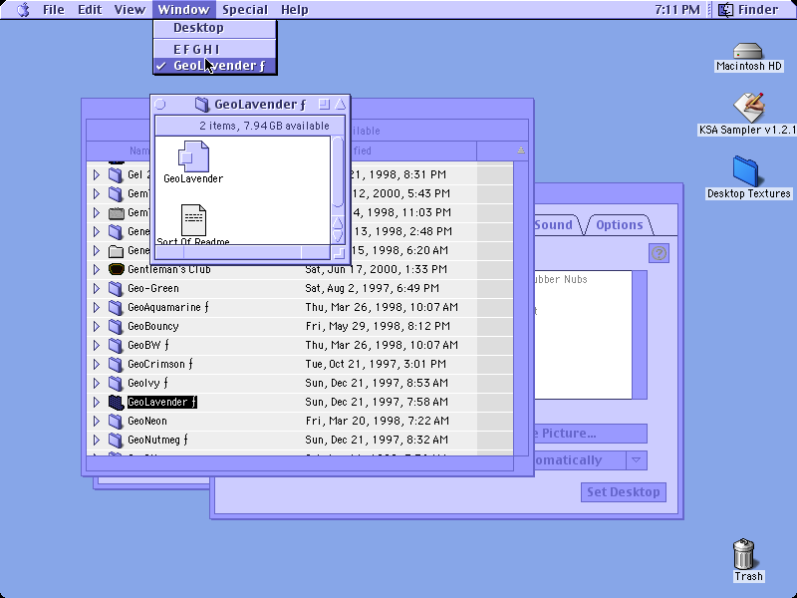Click the GeoNeon folder icon
This screenshot has height=598, width=797.
[x=116, y=421]
